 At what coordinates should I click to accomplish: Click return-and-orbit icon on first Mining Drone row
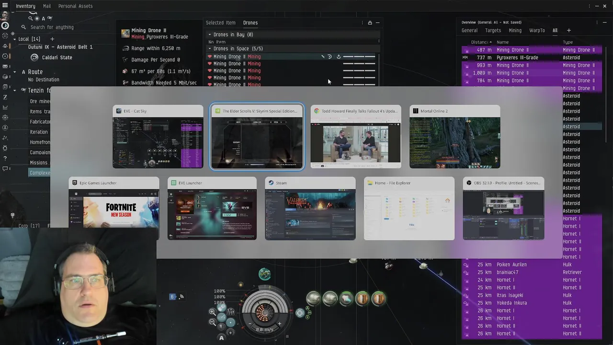(x=329, y=57)
